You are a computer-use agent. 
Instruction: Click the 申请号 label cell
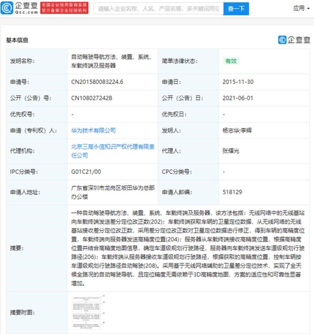tap(37, 82)
